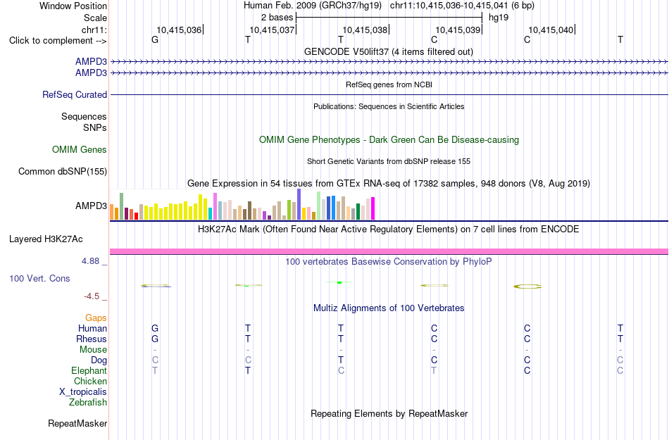This screenshot has height=440, width=669.
Task: Click the 10,415,038 ruler coordinate
Action: click(x=365, y=30)
